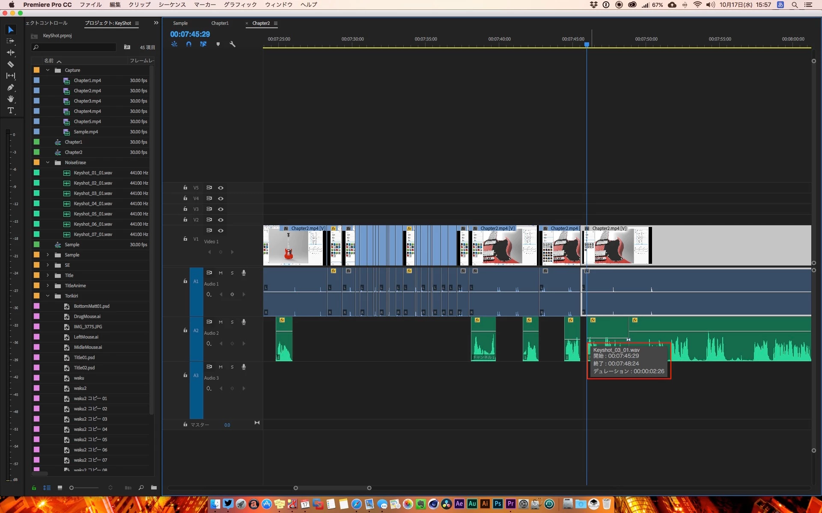
Task: Hide video track V5 with eye icon
Action: point(221,188)
